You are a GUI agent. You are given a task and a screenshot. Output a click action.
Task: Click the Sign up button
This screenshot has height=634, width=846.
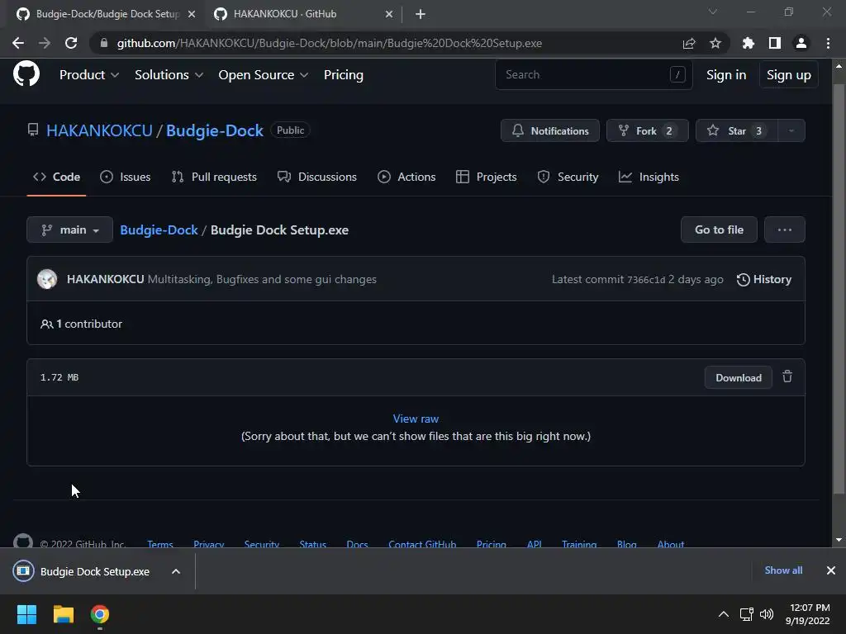[x=788, y=75]
